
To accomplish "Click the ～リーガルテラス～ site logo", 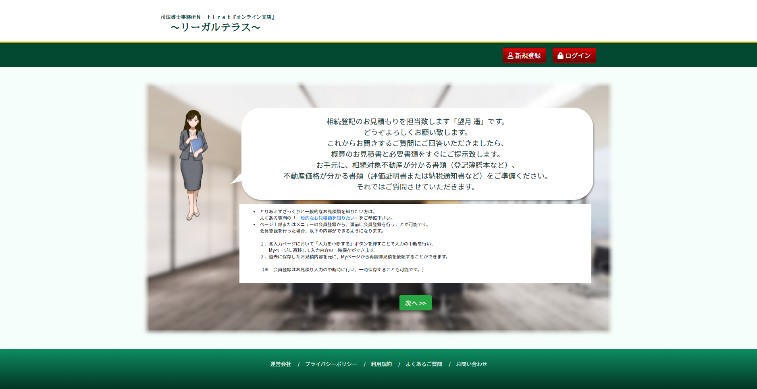I will tap(216, 27).
